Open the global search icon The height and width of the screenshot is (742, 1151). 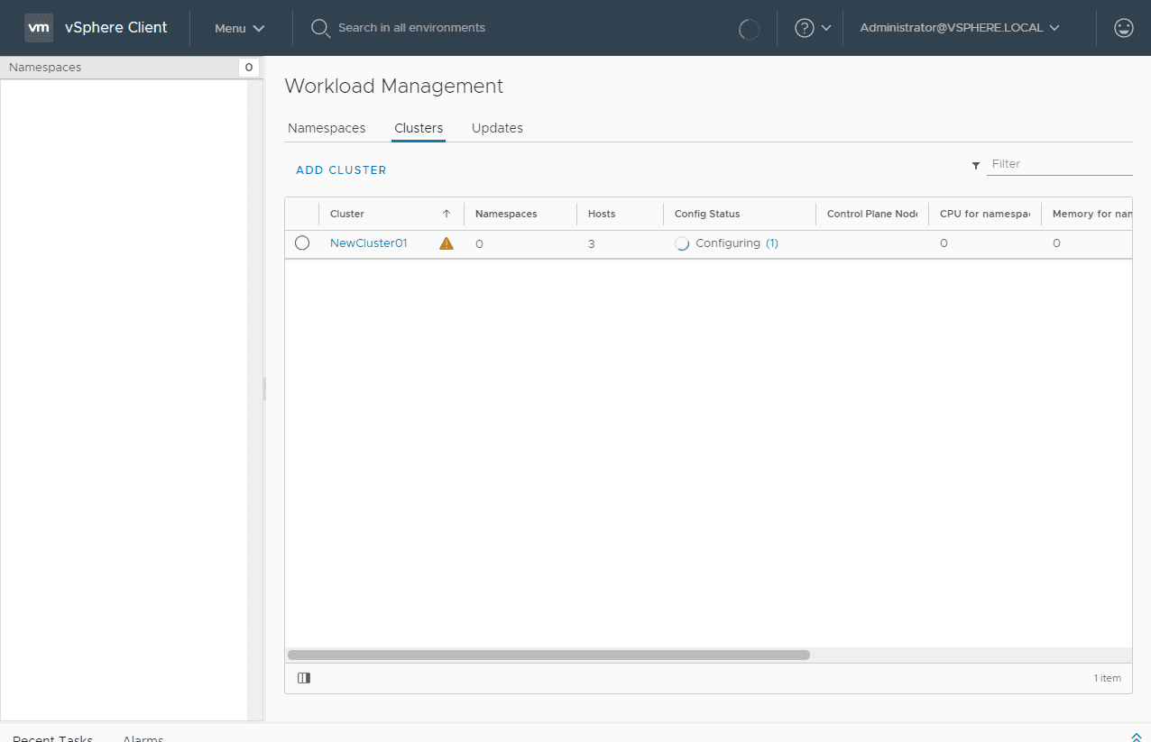click(319, 28)
